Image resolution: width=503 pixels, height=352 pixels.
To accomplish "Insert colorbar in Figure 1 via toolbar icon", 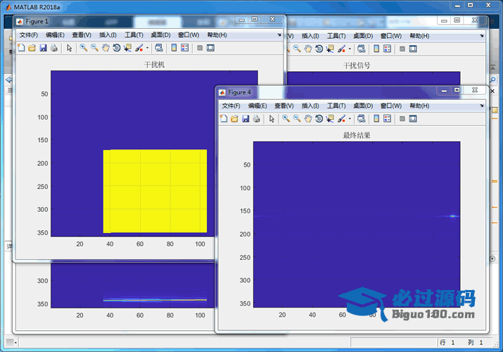I will tap(172, 48).
